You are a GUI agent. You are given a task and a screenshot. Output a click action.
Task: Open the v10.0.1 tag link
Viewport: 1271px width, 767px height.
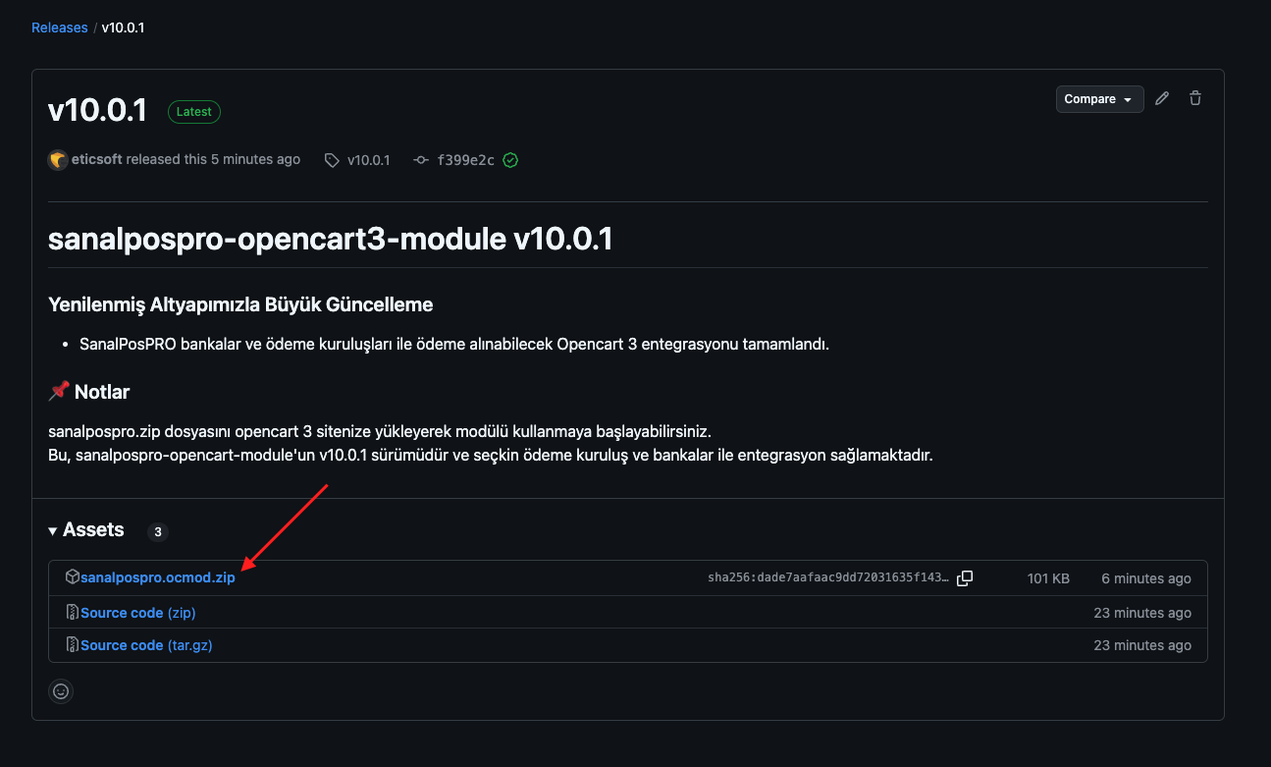(x=368, y=160)
